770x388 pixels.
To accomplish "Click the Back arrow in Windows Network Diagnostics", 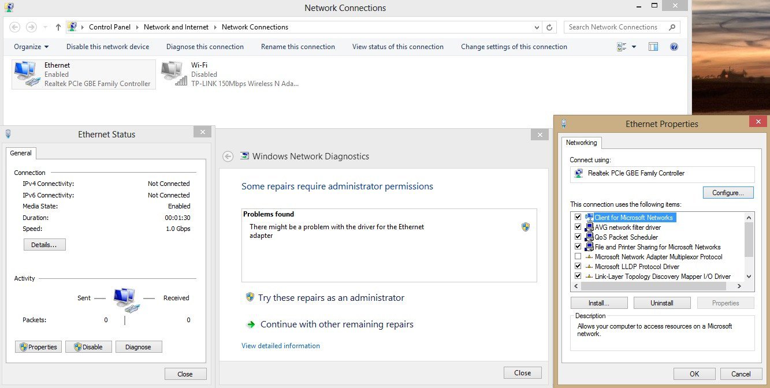I will [x=228, y=156].
